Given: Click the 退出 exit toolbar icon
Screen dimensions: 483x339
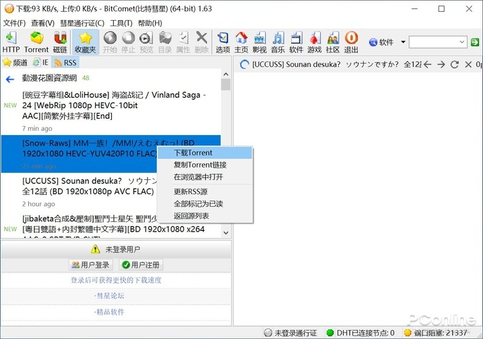Looking at the screenshot, I should pos(351,42).
